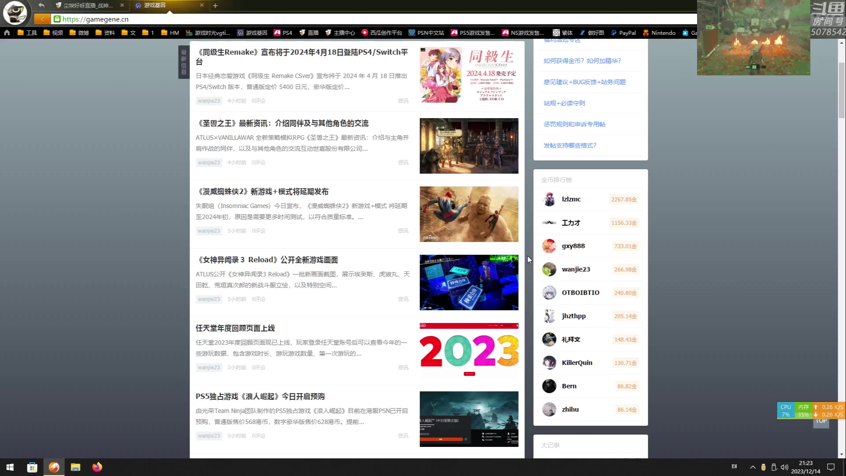Open the 同级生Remake article headline
846x476 pixels.
[302, 57]
